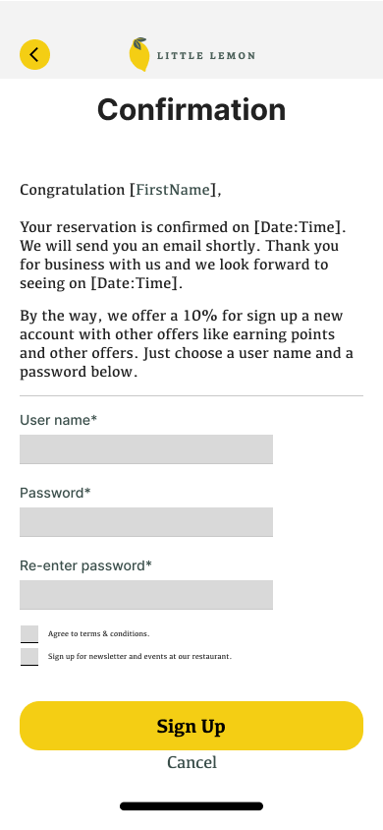Screen dimensions: 383x830
Task: Click the [FirstName] placeholder text
Action: (x=173, y=190)
